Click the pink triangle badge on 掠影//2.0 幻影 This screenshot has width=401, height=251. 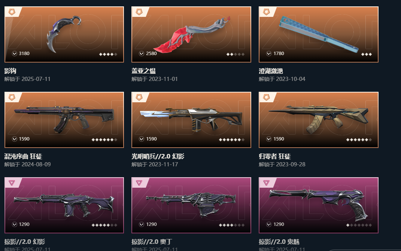(12, 183)
